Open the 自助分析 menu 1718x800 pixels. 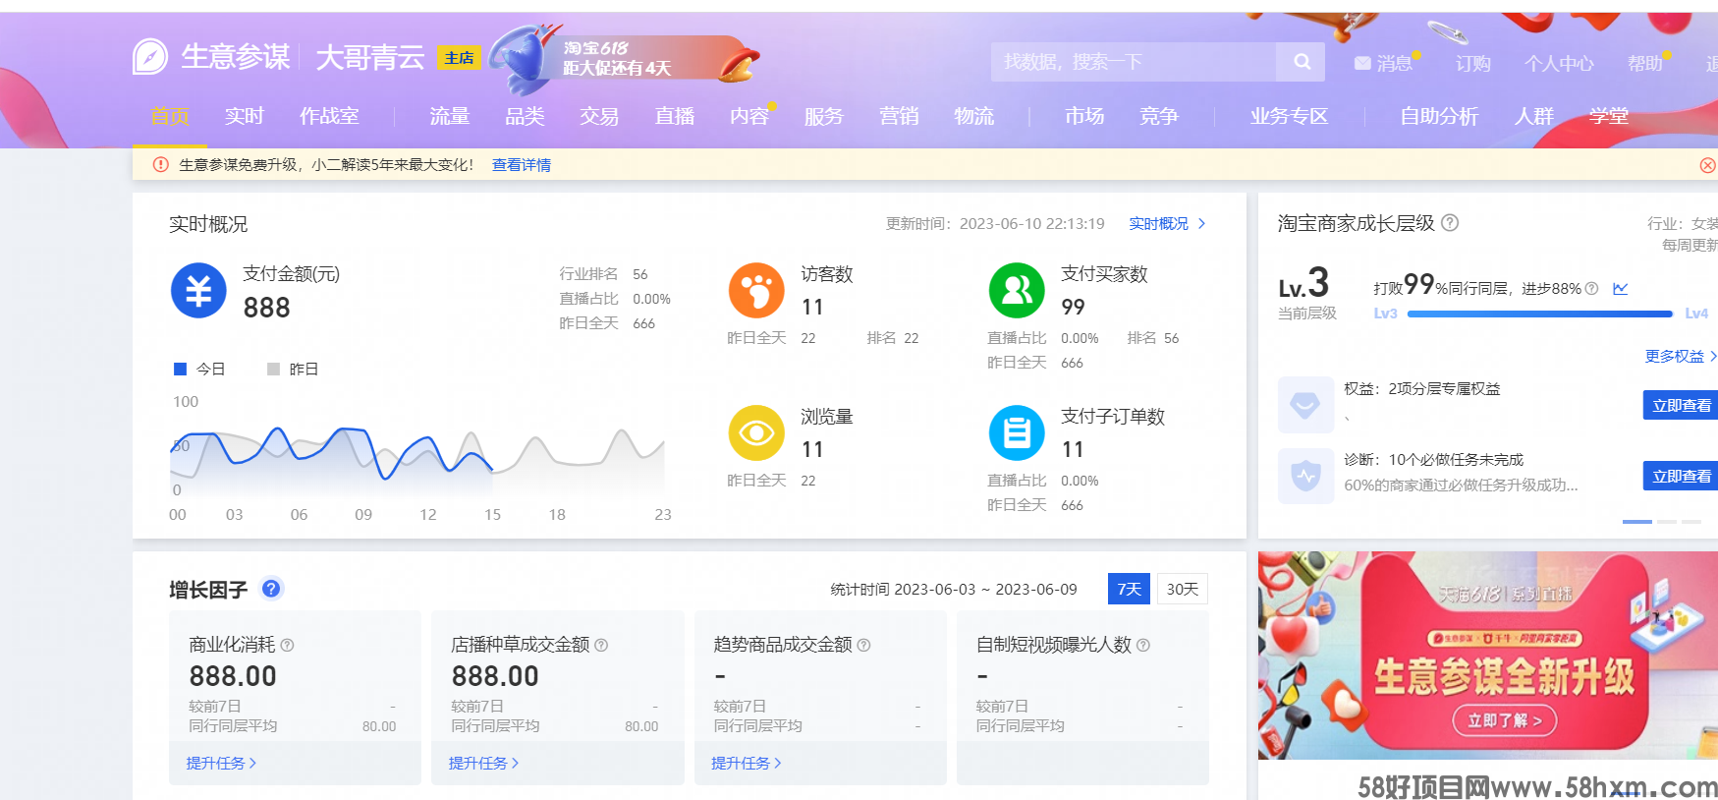pos(1439,116)
